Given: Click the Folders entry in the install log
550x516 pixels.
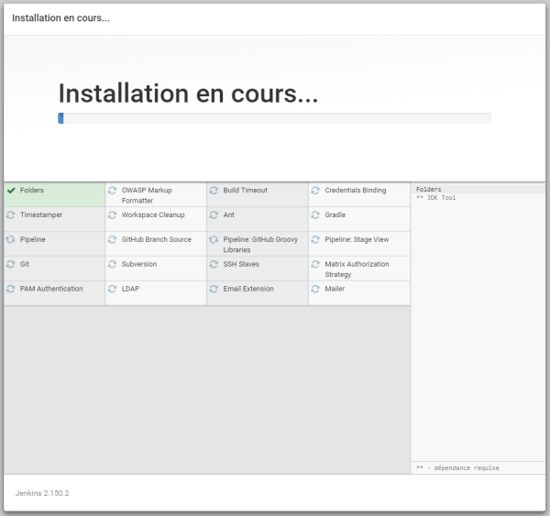Looking at the screenshot, I should 428,190.
